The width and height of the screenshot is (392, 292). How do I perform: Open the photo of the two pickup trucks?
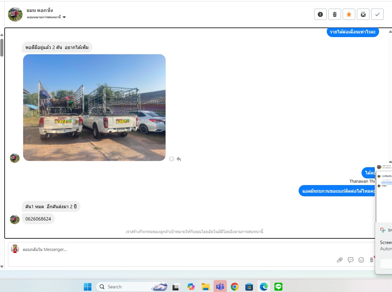(94, 108)
